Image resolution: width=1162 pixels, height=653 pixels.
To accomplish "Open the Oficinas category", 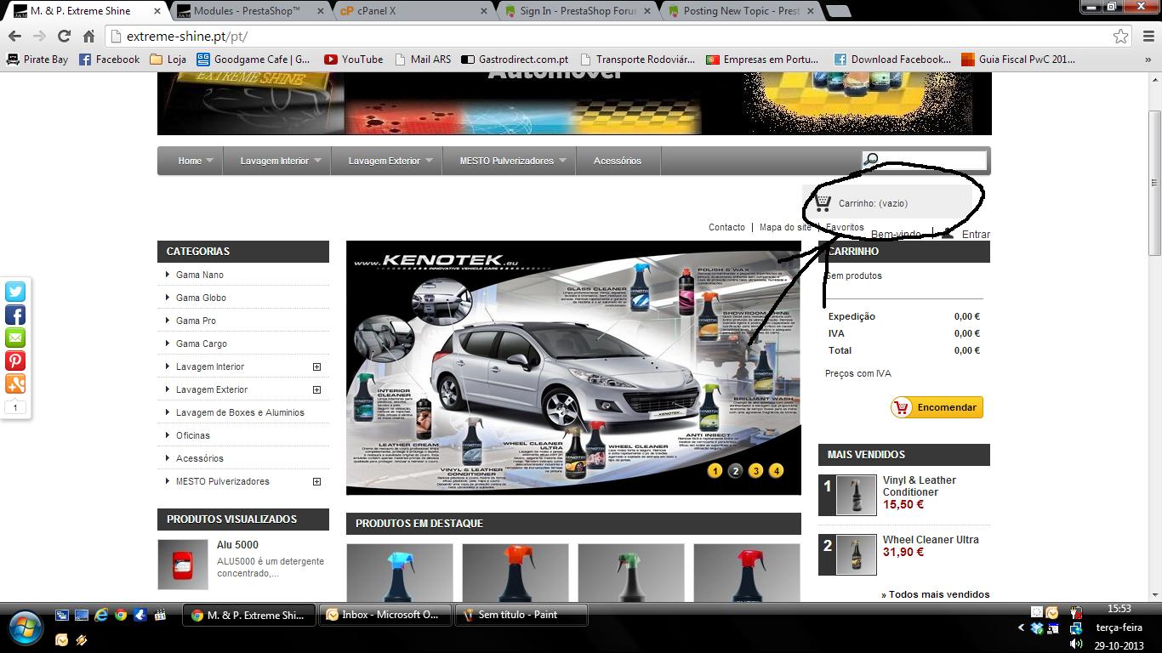I will point(193,435).
